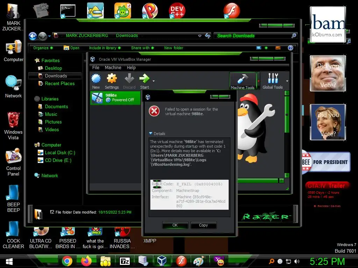Click the Discard toolbar icon
Screen dimensions: 358x268
click(x=129, y=81)
